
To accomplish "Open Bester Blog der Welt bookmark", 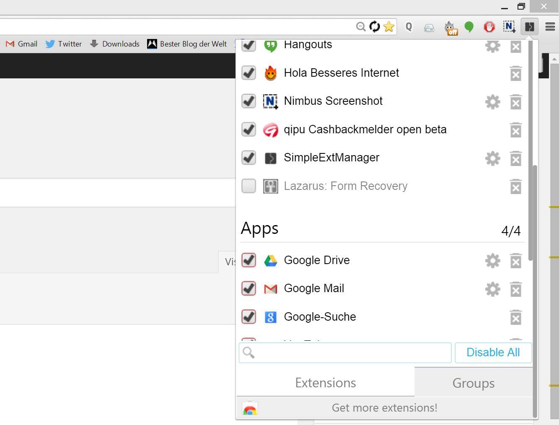I will click(187, 44).
